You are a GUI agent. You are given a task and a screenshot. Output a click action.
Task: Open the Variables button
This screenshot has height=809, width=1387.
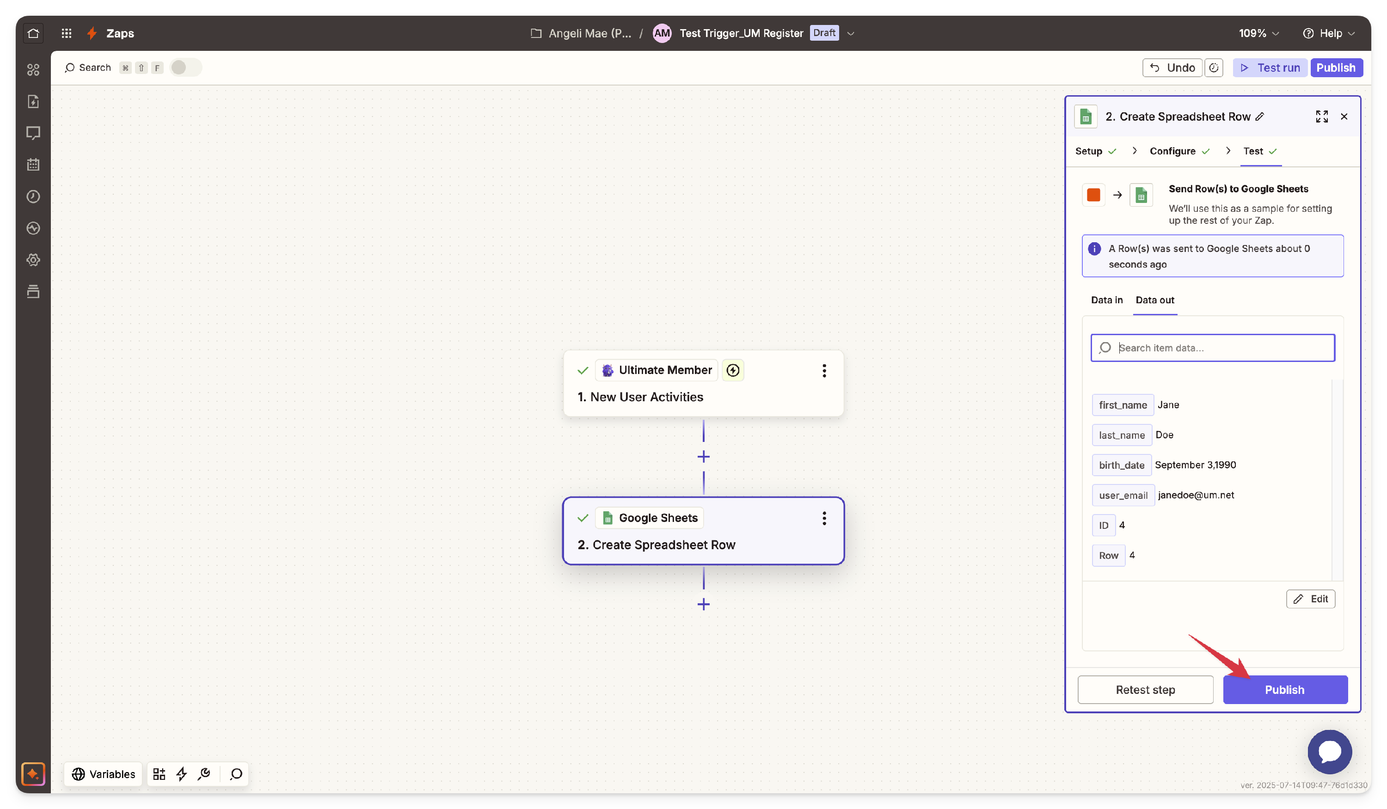(104, 774)
